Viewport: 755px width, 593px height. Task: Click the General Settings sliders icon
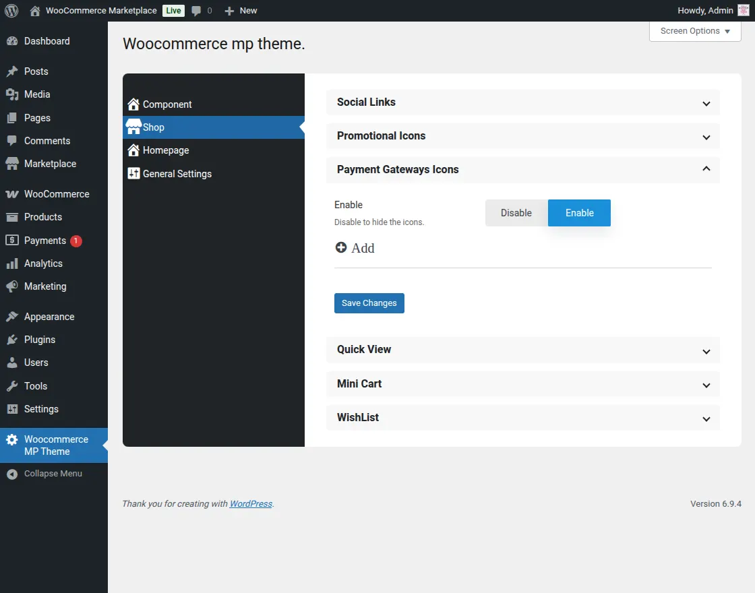pos(133,173)
